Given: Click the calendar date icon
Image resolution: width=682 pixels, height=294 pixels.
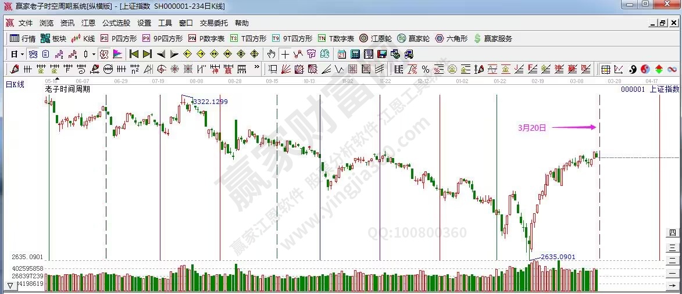Looking at the screenshot, I should point(341,54).
